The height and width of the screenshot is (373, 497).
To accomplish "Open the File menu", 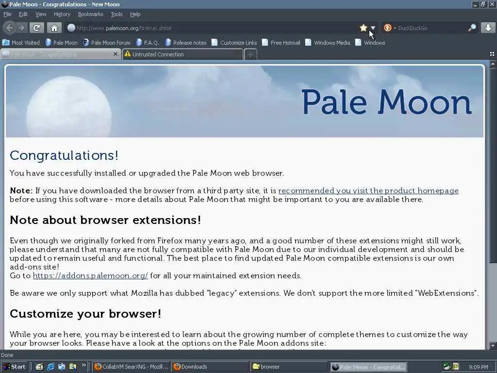I will [x=7, y=14].
